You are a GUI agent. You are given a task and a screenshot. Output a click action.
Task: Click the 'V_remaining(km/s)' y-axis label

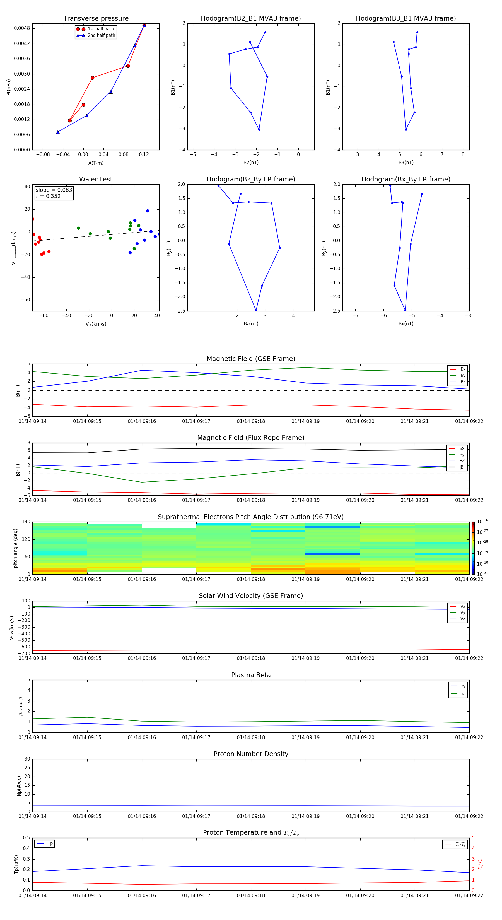coord(14,248)
